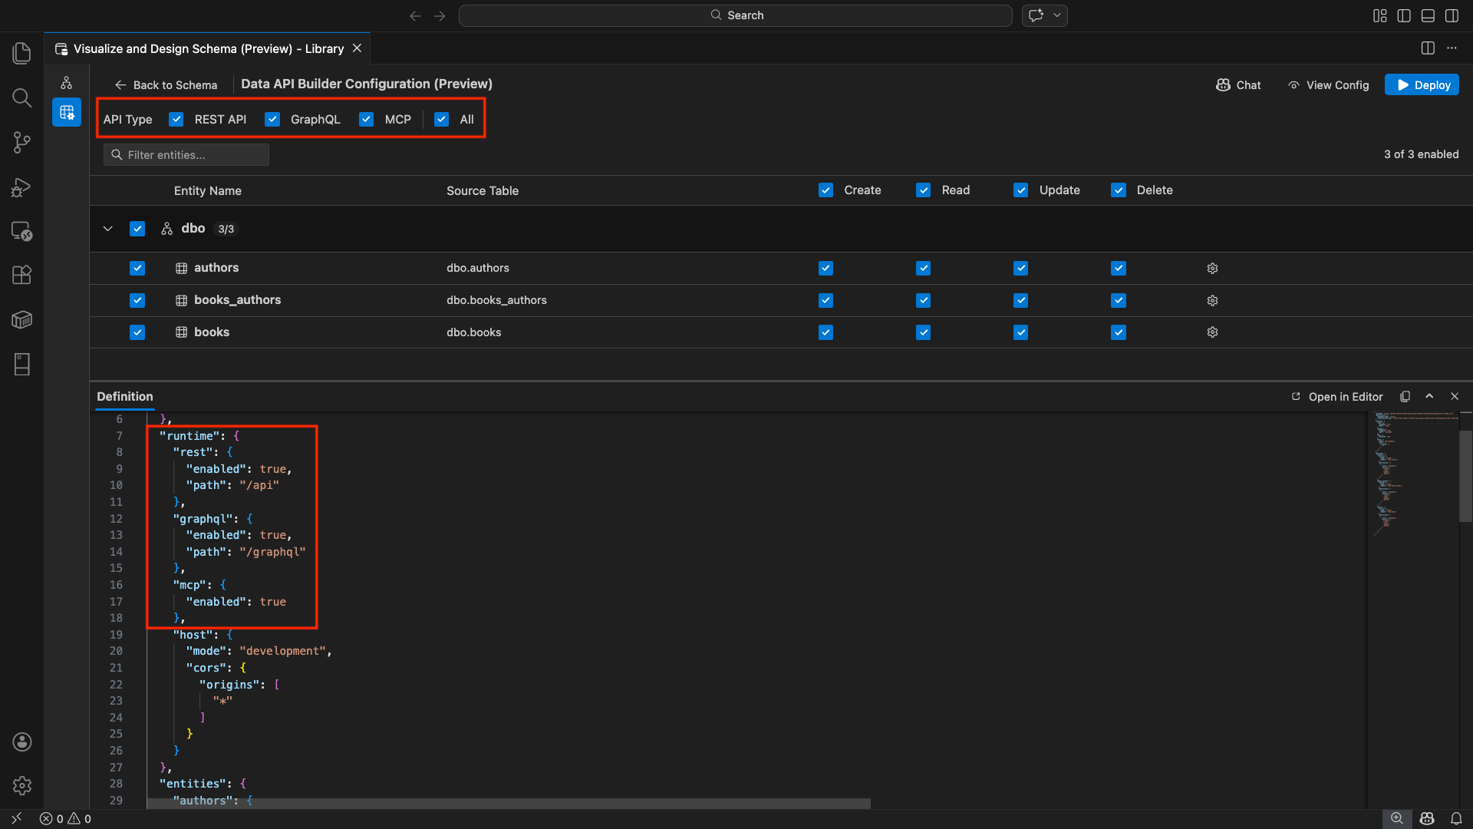
Task: Open the Copilot session dropdown next to Search
Action: 1057,15
